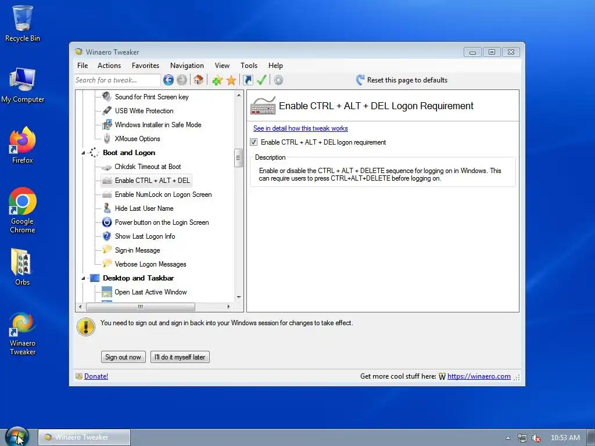
Task: Open the https://winaero.com link
Action: [x=479, y=376]
